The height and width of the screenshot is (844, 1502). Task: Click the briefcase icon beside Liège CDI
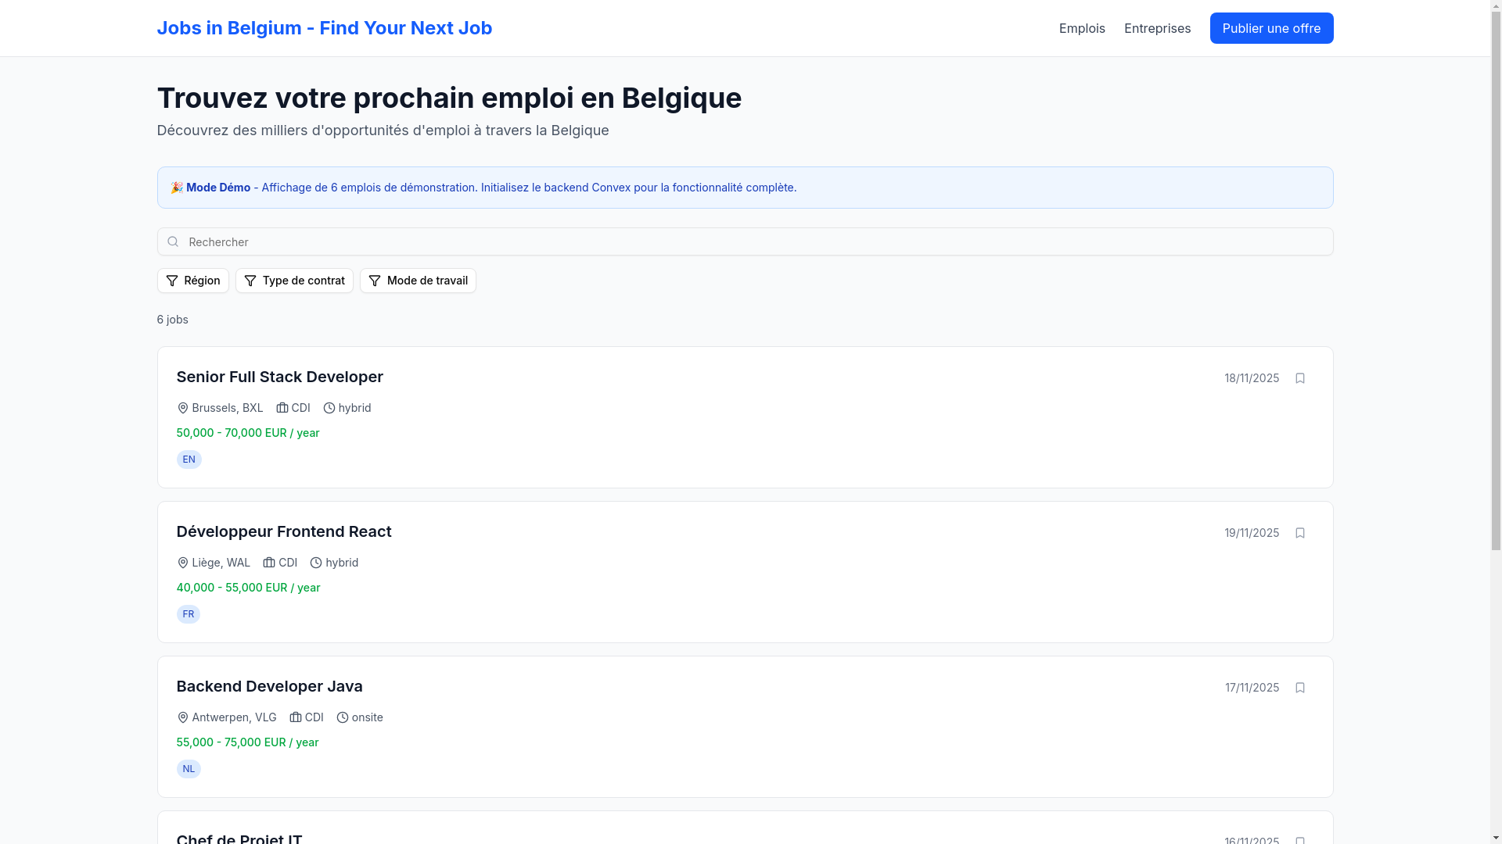[x=269, y=563]
